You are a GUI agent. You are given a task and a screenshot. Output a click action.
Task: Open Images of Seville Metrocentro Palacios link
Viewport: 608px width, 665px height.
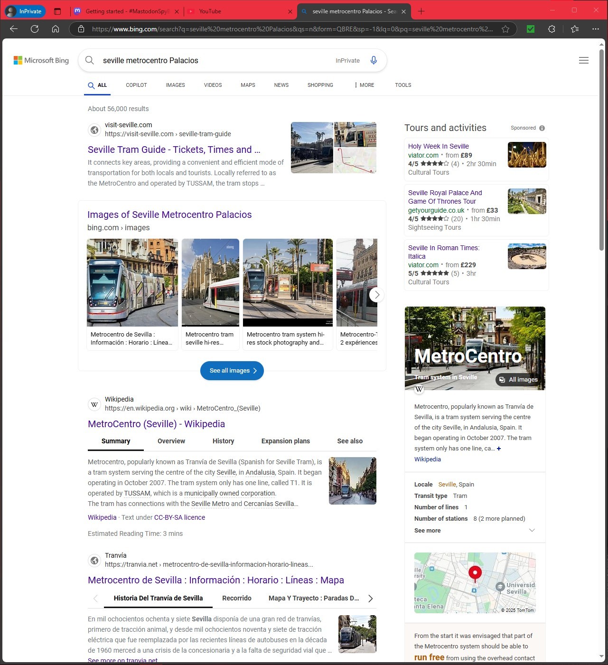pyautogui.click(x=169, y=215)
